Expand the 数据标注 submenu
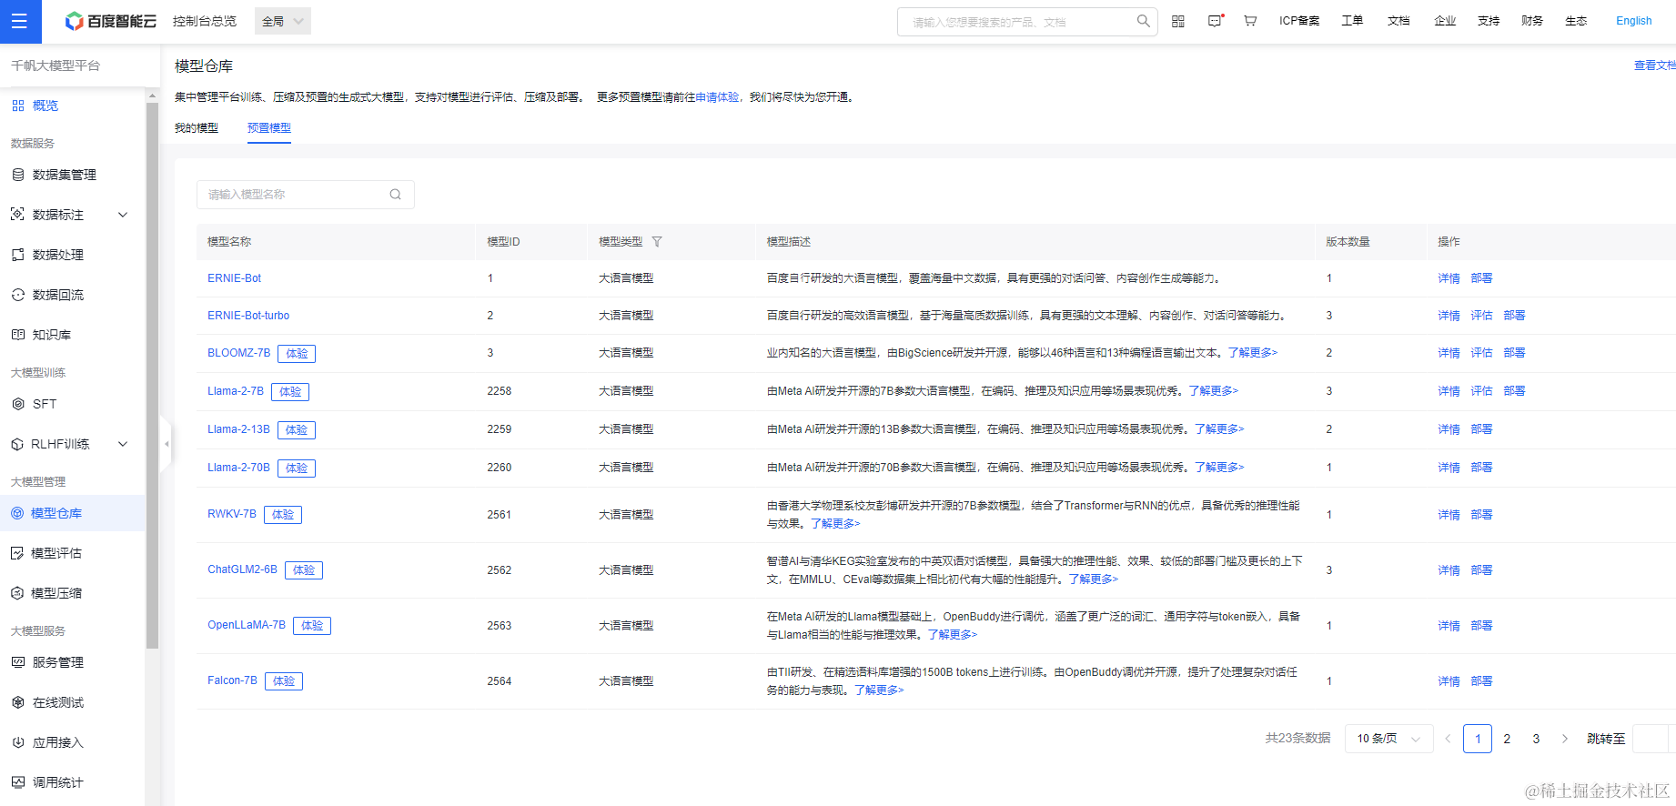The width and height of the screenshot is (1676, 806). coord(123,215)
